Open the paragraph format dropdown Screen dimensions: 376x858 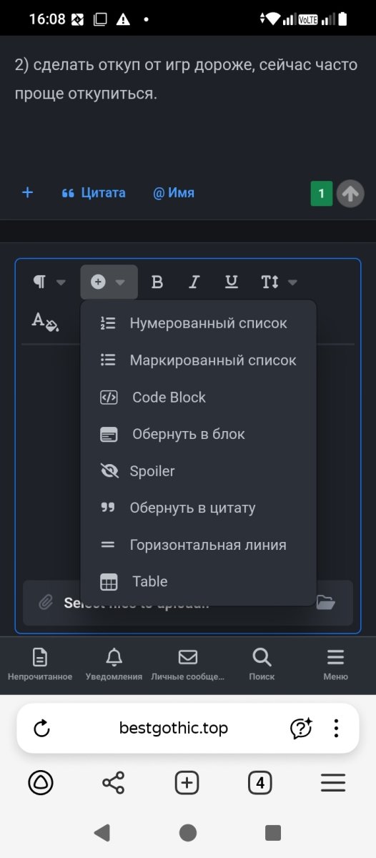[x=49, y=282]
